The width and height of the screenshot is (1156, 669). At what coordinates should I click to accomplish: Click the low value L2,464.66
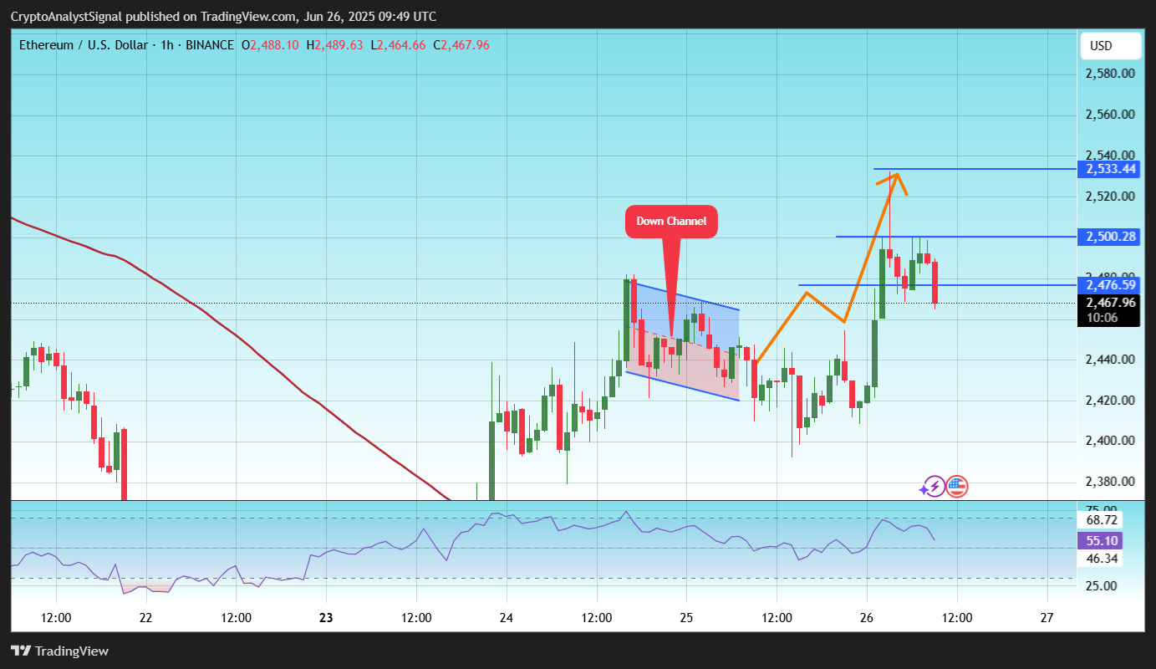click(398, 44)
